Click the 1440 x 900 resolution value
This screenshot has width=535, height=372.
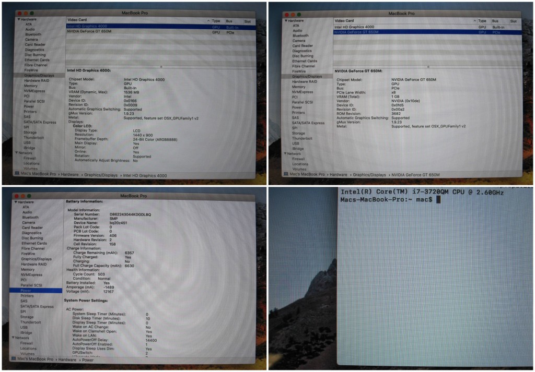pos(143,135)
